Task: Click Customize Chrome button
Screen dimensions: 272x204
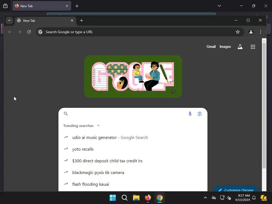Action: [236, 189]
